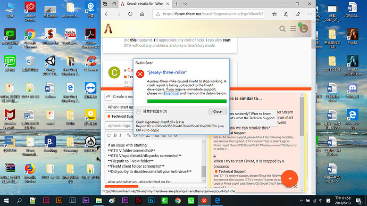
Task: Open the forum hamburger menu icon
Action: pos(293,29)
